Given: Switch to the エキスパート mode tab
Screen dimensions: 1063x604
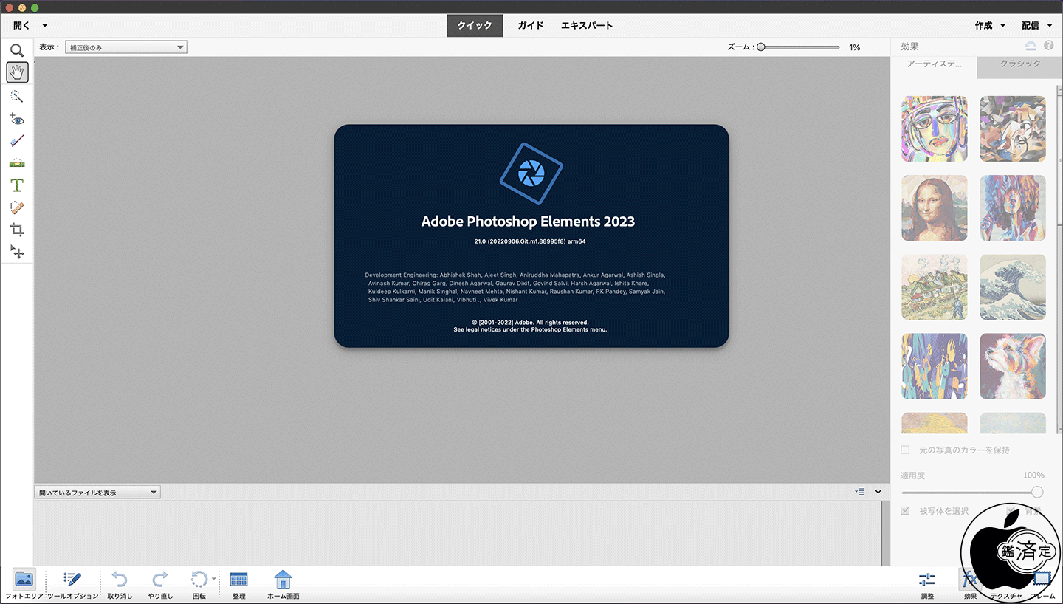Looking at the screenshot, I should click(x=587, y=25).
